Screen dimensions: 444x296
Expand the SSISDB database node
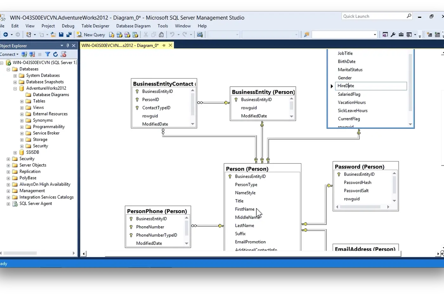[15, 153]
